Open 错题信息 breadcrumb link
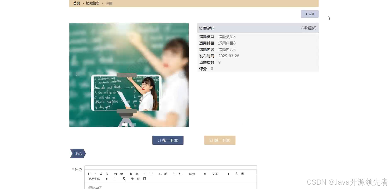 pos(93,3)
